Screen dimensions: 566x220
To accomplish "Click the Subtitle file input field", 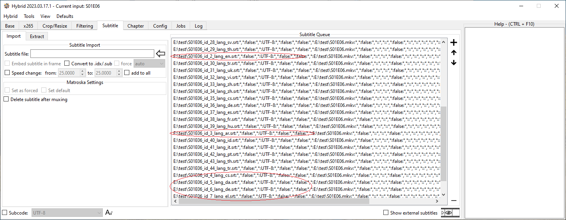I will pos(92,54).
